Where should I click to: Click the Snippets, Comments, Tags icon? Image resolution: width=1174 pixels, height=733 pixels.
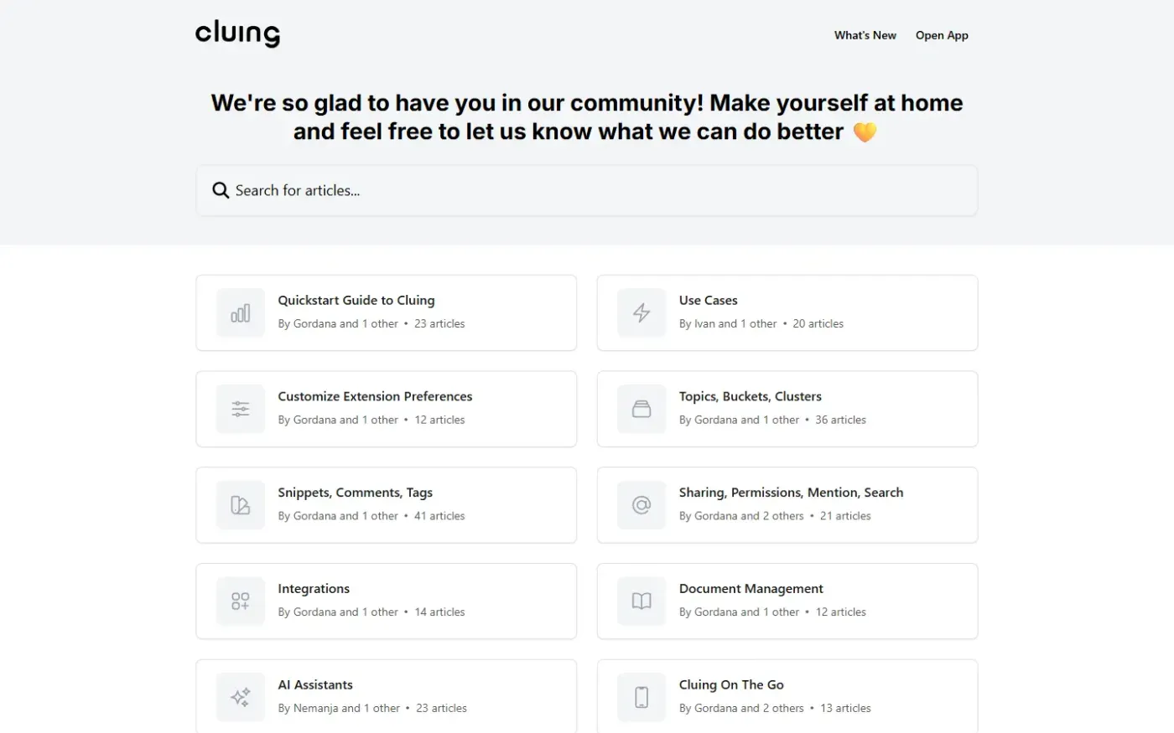(241, 505)
